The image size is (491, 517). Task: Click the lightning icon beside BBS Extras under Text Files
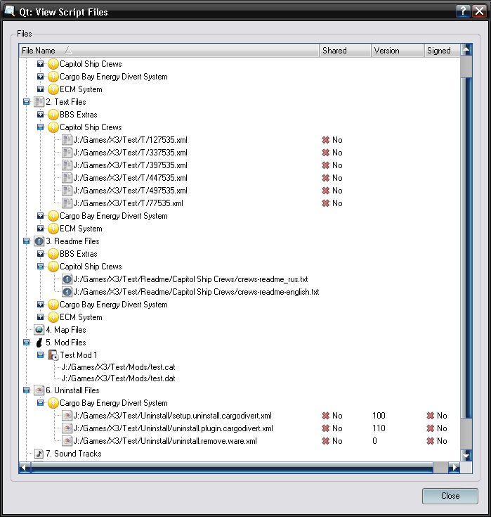[x=53, y=115]
